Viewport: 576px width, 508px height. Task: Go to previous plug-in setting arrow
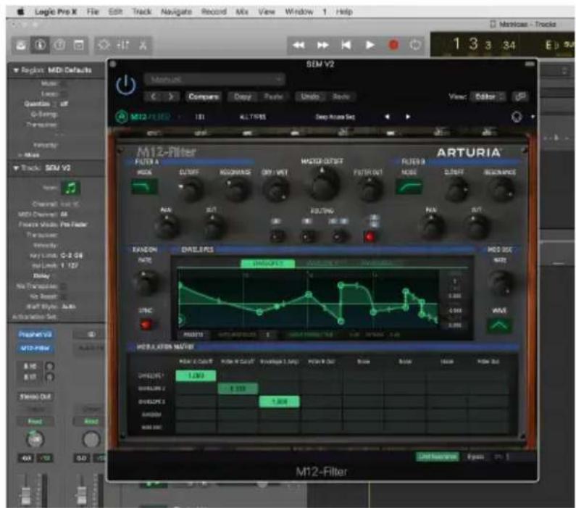154,97
